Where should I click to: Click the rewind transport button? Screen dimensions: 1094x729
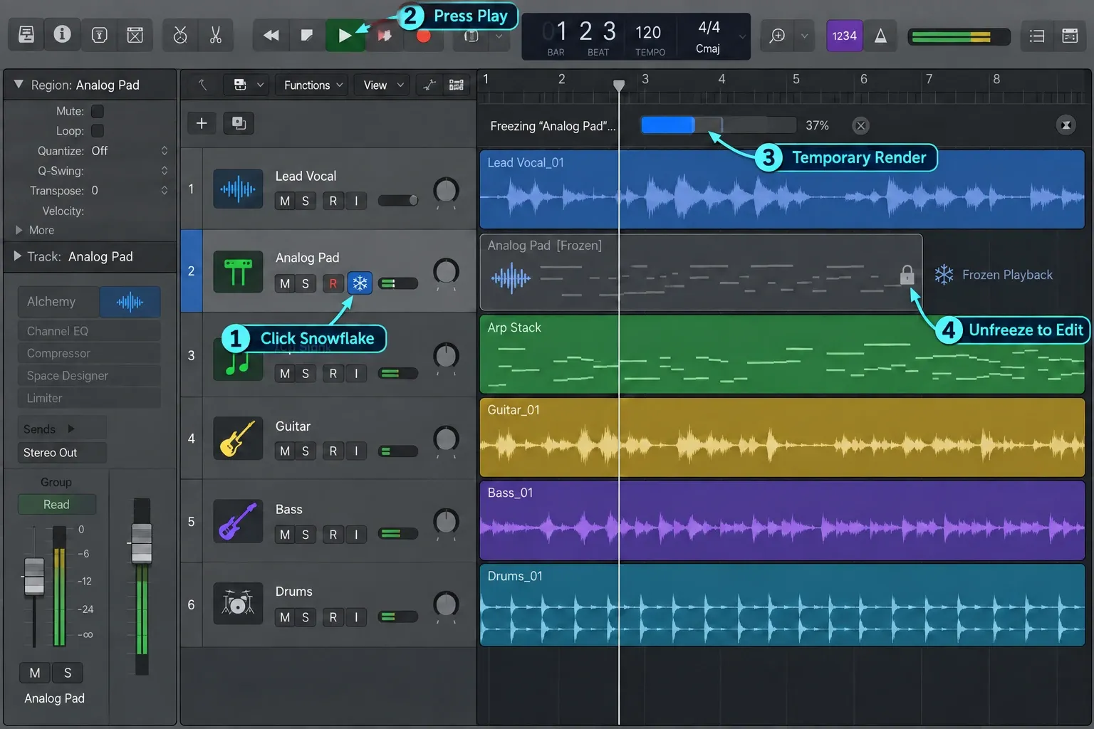pyautogui.click(x=271, y=35)
